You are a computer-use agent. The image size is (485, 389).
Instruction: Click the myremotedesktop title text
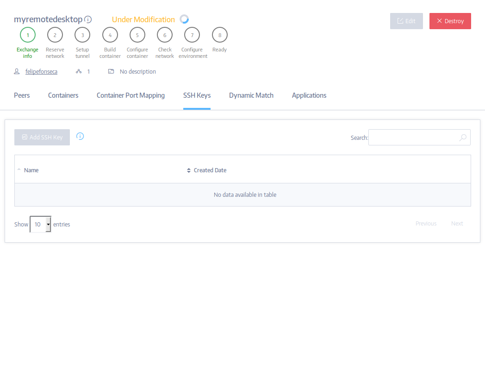[x=48, y=19]
